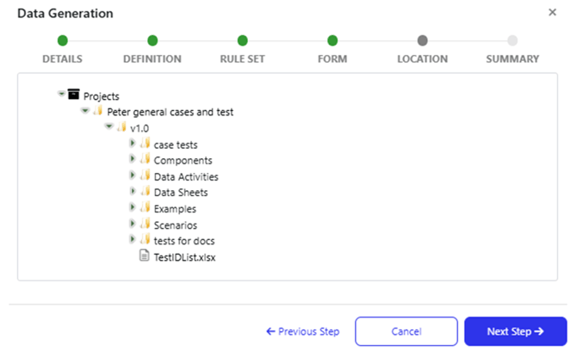Viewport: 577px width, 357px height.
Task: Select the TestIDList.xlsx file name
Action: pyautogui.click(x=184, y=257)
